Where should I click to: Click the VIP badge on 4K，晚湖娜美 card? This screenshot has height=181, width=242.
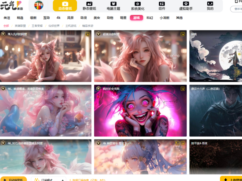coord(3,89)
